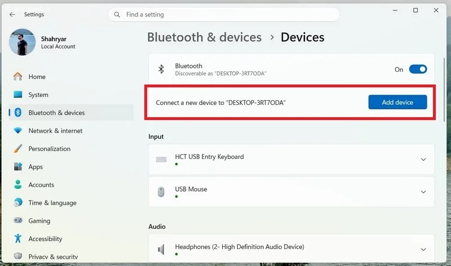Click the back arrow next to Settings
Viewport: 451px width, 266px height.
12,15
